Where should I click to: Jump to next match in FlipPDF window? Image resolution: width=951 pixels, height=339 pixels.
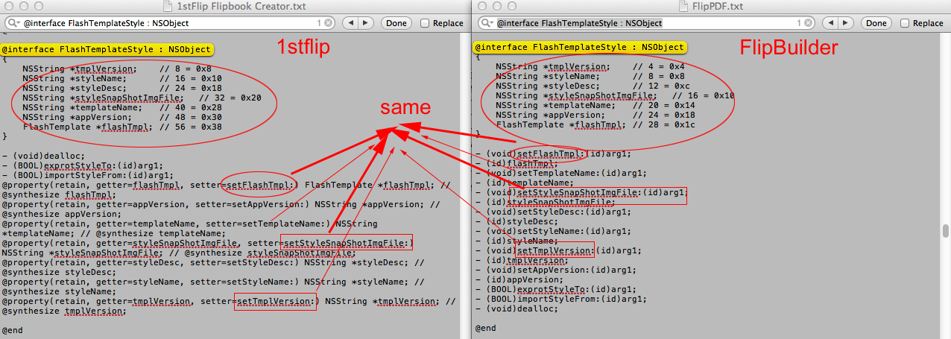(x=844, y=23)
